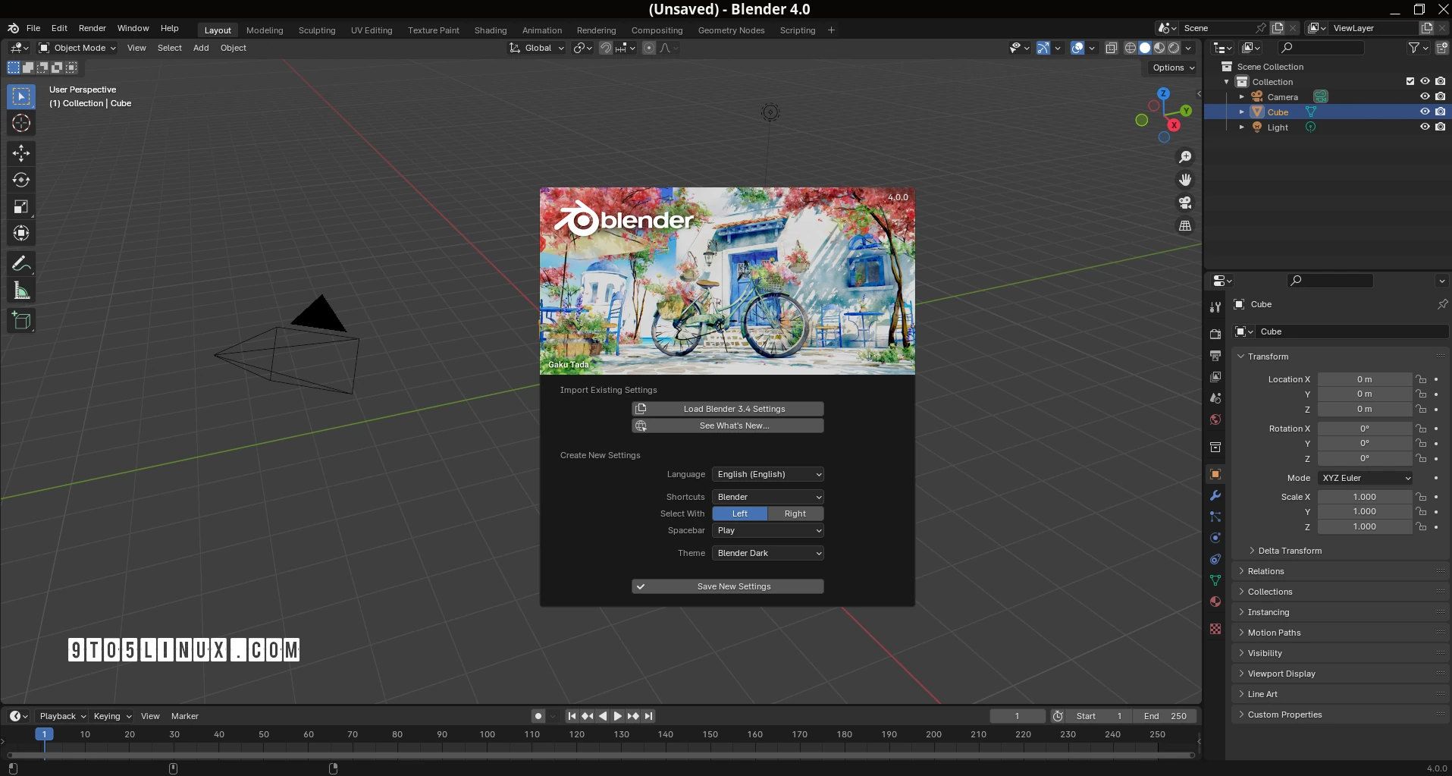Disable Cube in renders (camera icon)
Image resolution: width=1452 pixels, height=776 pixels.
point(1440,112)
